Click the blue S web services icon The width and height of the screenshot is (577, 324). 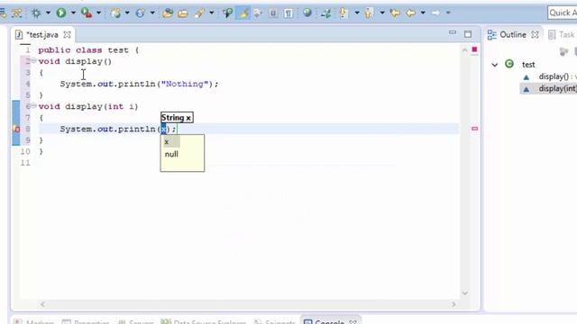(141, 13)
